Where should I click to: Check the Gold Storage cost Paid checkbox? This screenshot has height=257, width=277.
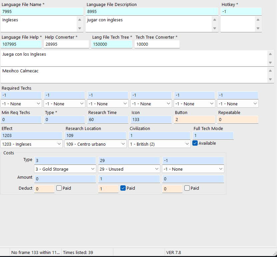(59, 188)
